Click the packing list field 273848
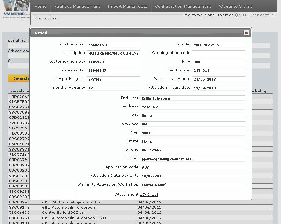The height and width of the screenshot is (224, 281). tap(113, 79)
